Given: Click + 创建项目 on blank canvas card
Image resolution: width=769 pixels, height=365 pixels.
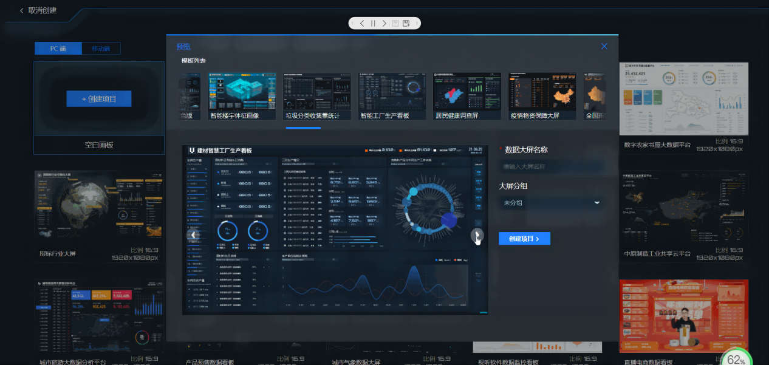Looking at the screenshot, I should tap(98, 99).
